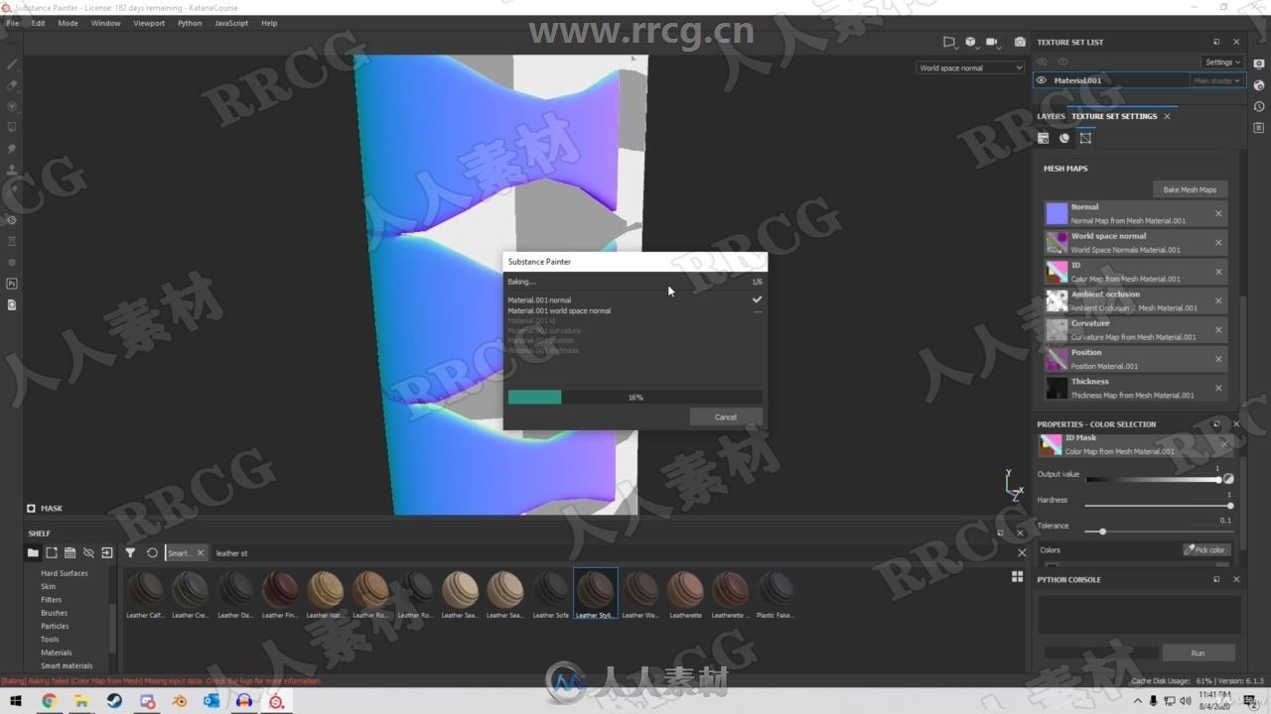1271x714 pixels.
Task: Open Shader Settings sphere icon on right dock
Action: tap(1259, 85)
